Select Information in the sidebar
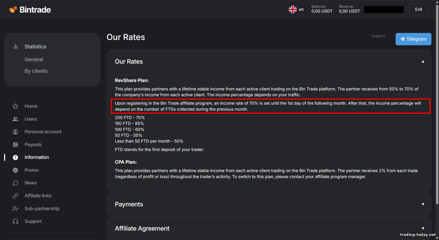The height and width of the screenshot is (240, 439). coord(37,157)
